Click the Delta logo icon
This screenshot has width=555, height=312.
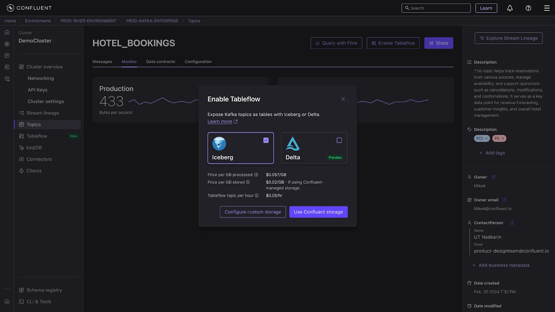click(x=293, y=144)
